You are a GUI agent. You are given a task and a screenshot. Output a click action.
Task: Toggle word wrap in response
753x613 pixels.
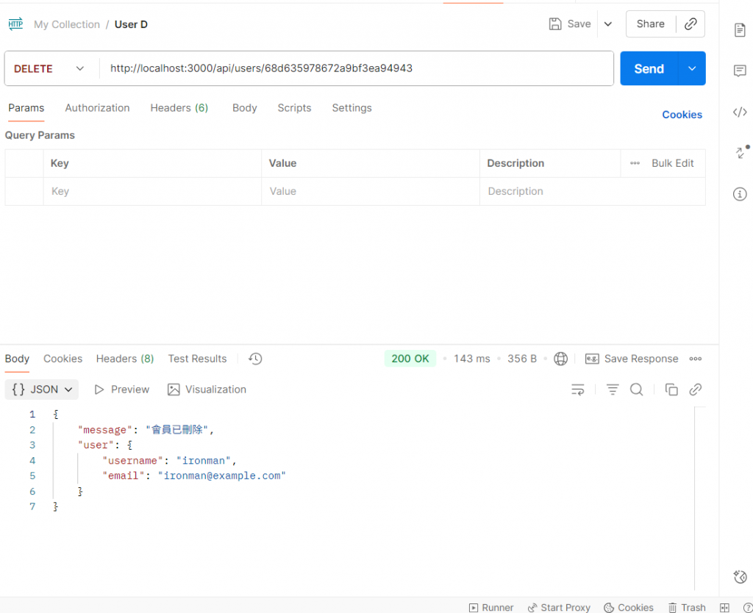pyautogui.click(x=578, y=390)
